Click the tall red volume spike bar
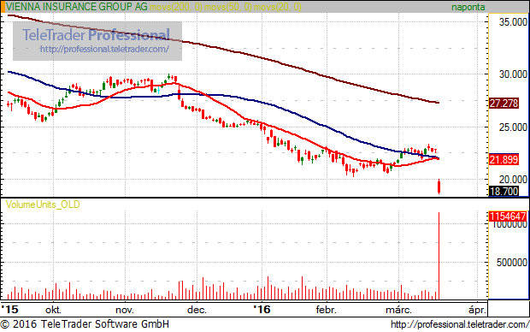This screenshot has width=530, height=332. (x=439, y=256)
